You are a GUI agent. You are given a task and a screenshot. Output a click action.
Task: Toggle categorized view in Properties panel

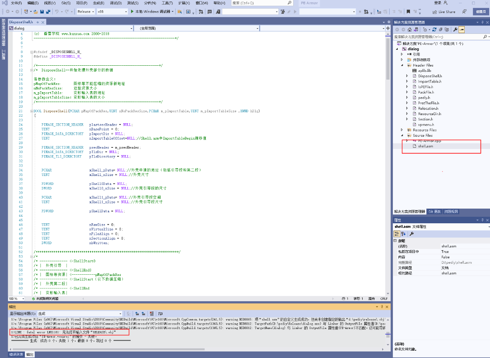[x=396, y=234]
